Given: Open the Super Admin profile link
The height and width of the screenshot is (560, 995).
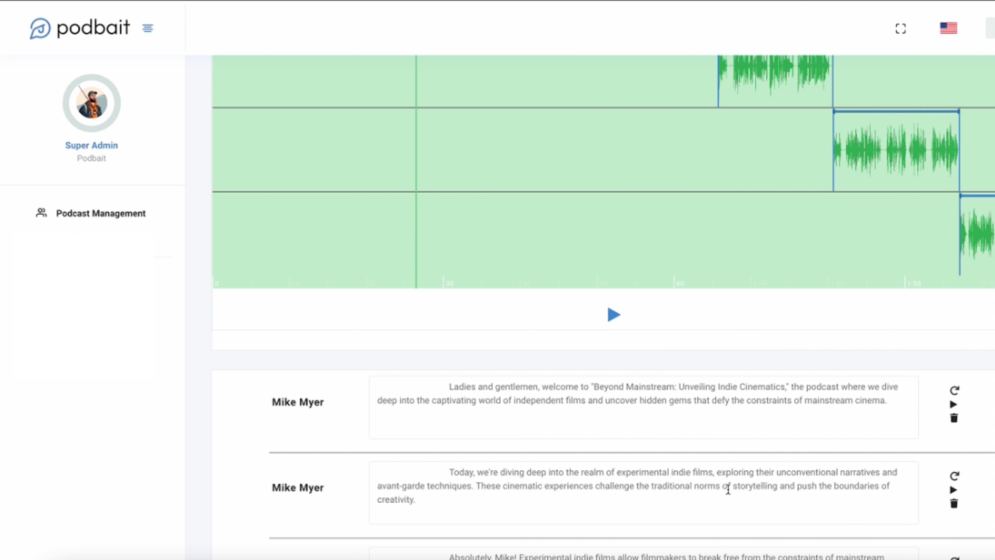Looking at the screenshot, I should coord(92,145).
